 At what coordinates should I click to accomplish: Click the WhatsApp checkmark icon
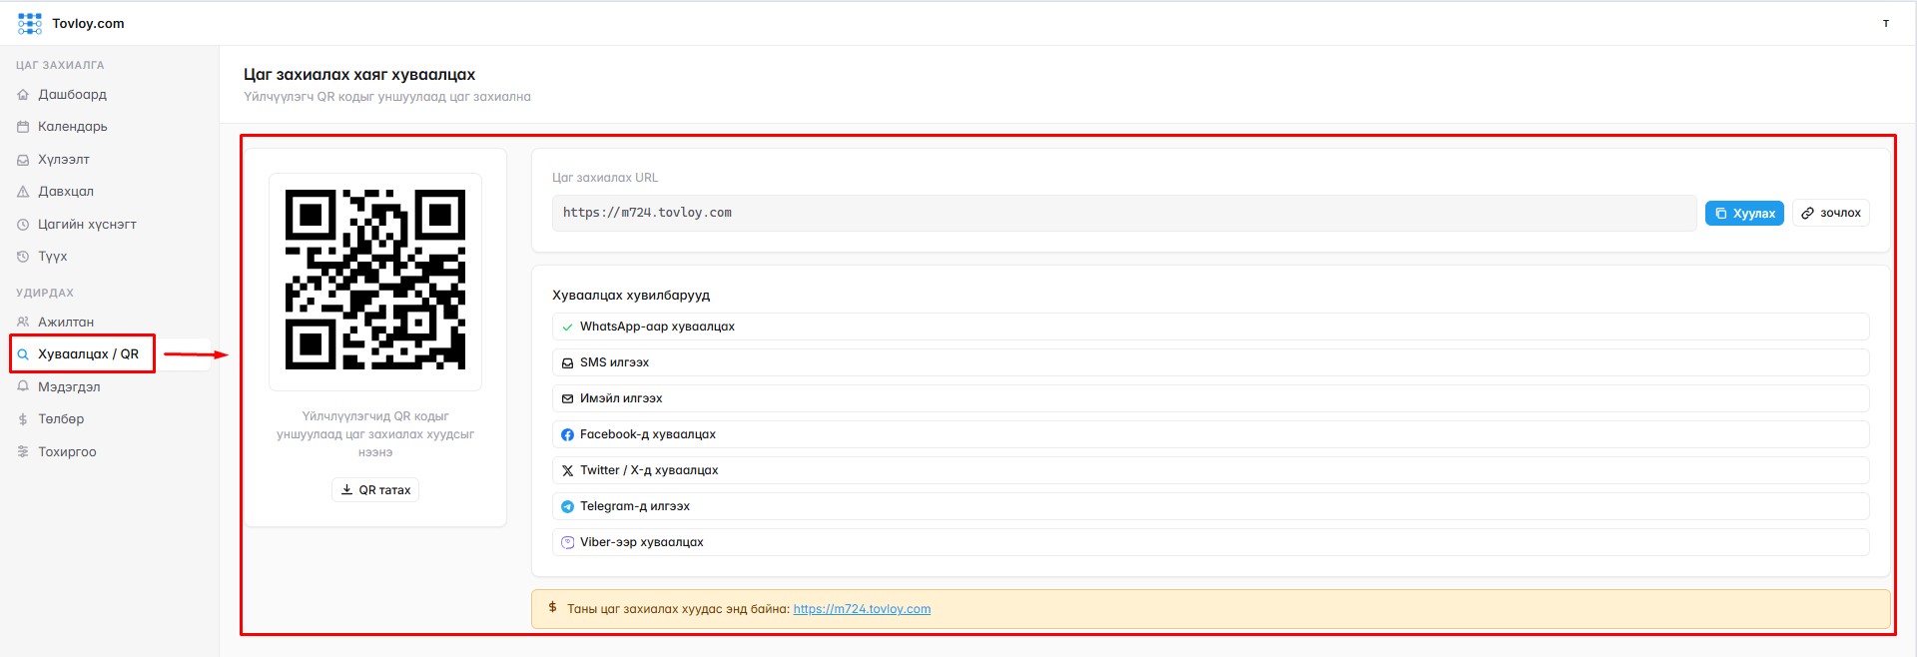[567, 327]
